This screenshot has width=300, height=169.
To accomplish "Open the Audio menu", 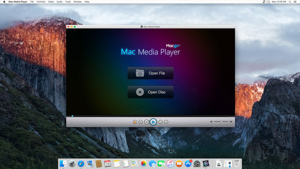I will [60, 2].
